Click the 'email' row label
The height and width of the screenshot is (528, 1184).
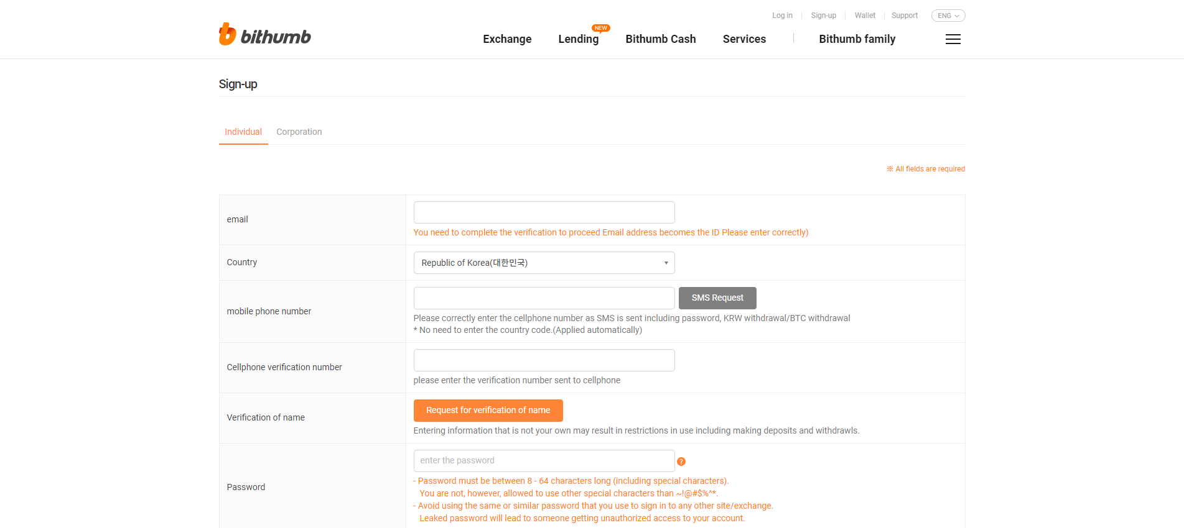[x=237, y=219]
